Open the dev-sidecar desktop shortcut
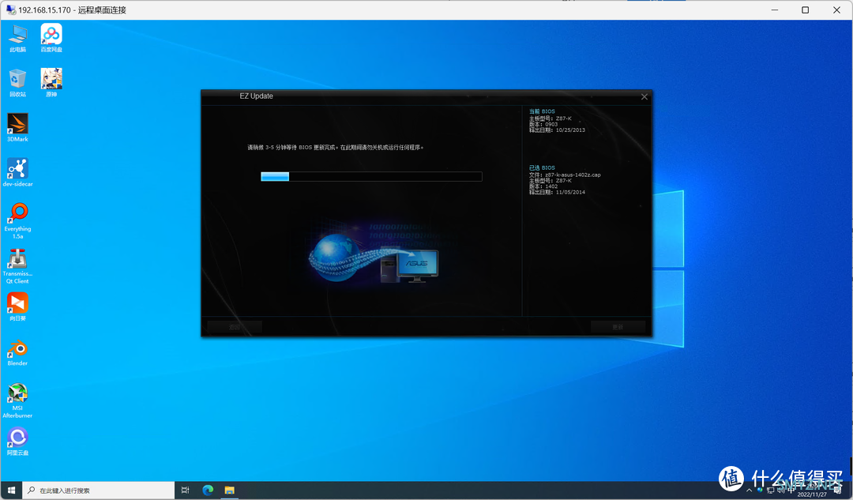The width and height of the screenshot is (853, 500). [17, 172]
